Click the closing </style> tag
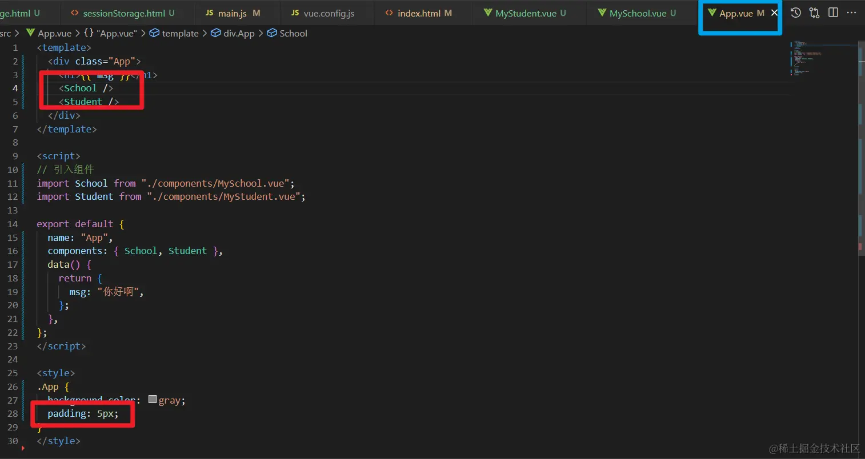Viewport: 865px width, 459px height. [58, 441]
